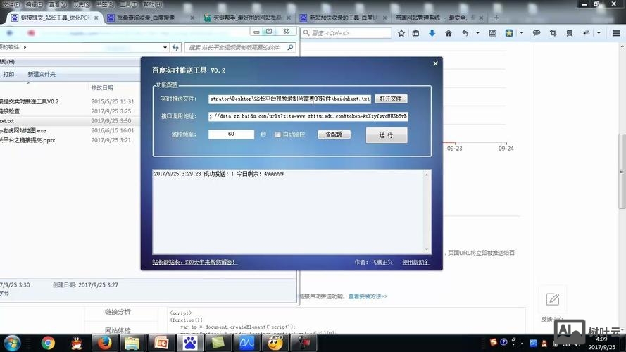626x352 pixels.
Task: Switch to 买链帮手 browser tab
Action: click(x=246, y=18)
